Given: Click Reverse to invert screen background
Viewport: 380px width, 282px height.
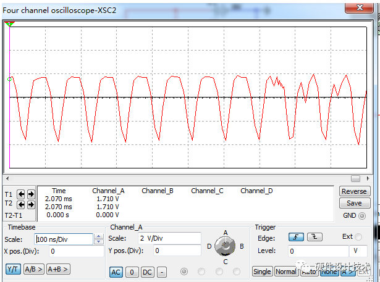Looking at the screenshot, I should [x=354, y=191].
